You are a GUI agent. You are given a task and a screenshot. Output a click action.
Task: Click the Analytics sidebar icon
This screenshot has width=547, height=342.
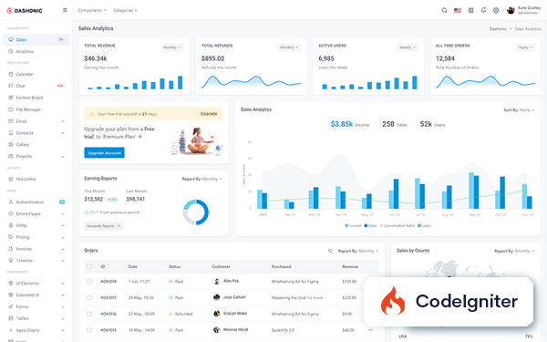pos(10,51)
